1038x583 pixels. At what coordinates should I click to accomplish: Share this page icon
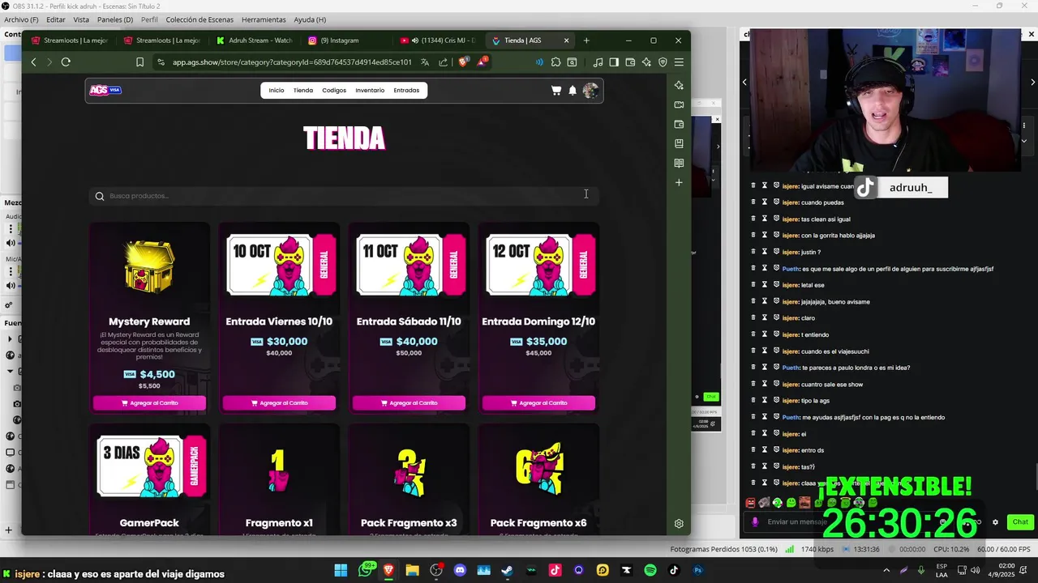click(x=443, y=62)
